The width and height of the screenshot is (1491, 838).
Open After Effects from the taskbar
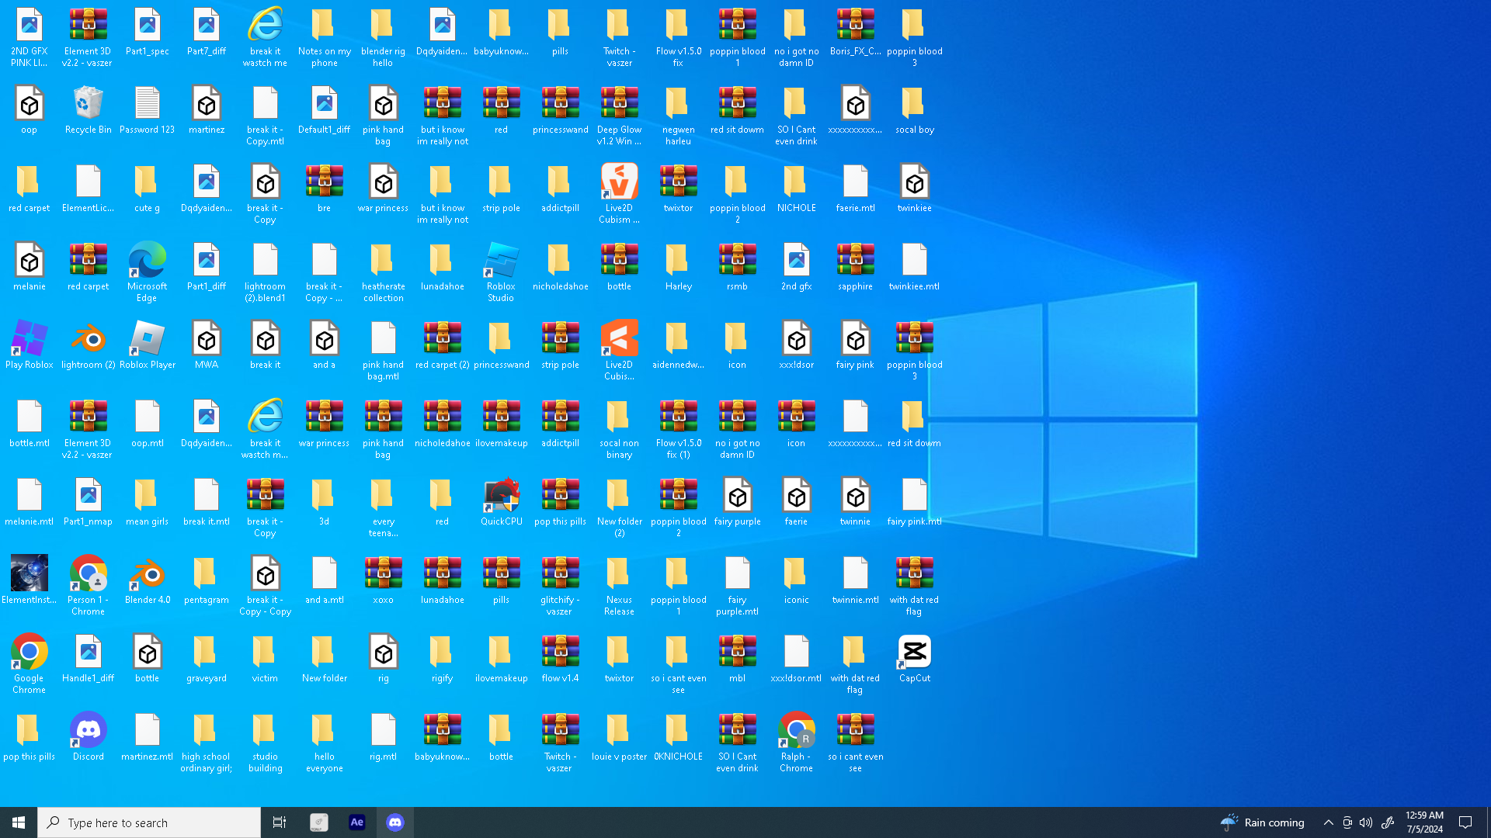(357, 822)
